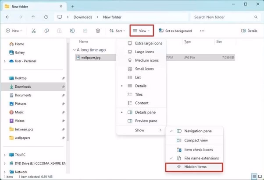The width and height of the screenshot is (264, 180).
Task: Click the Rename icon in toolbar
Action: tap(72, 31)
